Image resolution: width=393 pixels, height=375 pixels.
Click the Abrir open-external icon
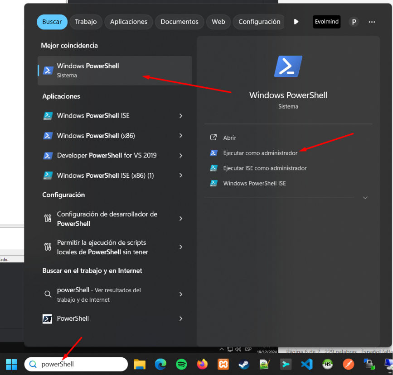213,138
